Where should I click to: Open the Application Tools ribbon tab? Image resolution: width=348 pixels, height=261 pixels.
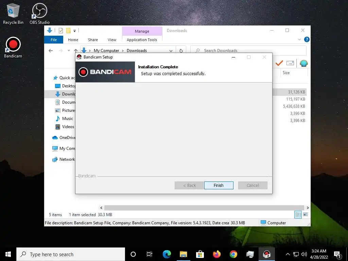pos(142,40)
